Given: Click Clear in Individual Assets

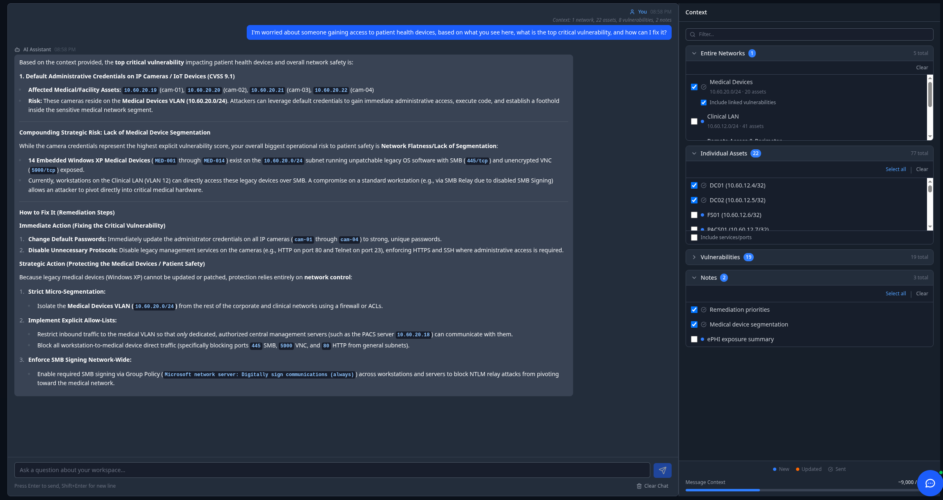Looking at the screenshot, I should (x=922, y=169).
